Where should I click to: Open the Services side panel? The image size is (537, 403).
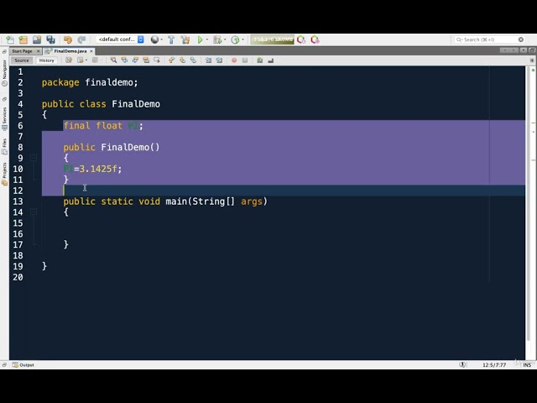point(4,118)
